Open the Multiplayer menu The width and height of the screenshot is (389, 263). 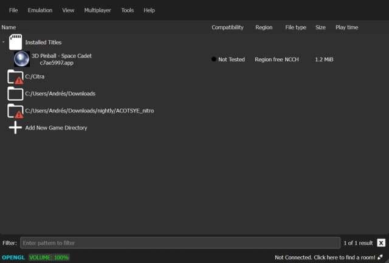(97, 10)
